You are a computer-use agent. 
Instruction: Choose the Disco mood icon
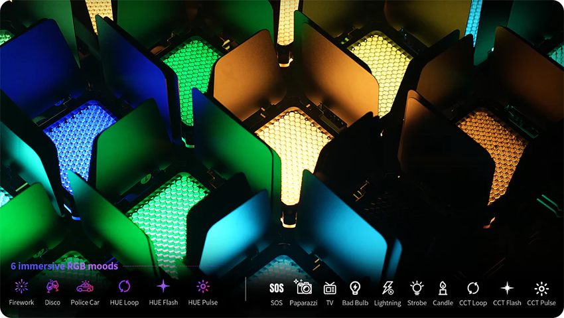[x=52, y=287]
